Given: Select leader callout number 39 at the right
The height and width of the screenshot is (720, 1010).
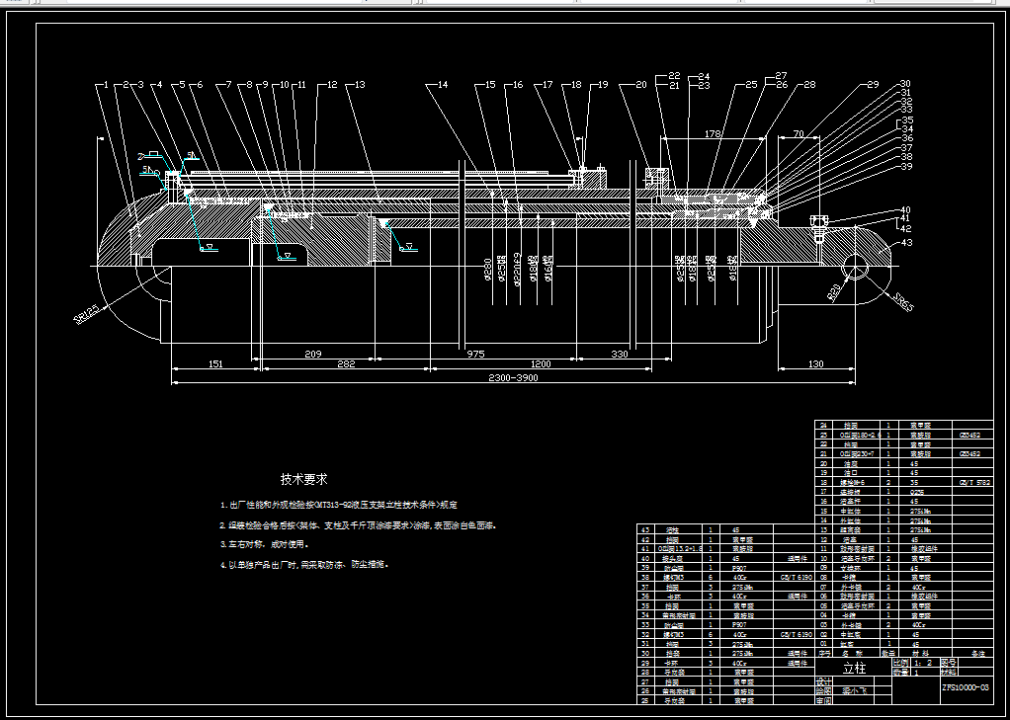Looking at the screenshot, I should pos(907,166).
